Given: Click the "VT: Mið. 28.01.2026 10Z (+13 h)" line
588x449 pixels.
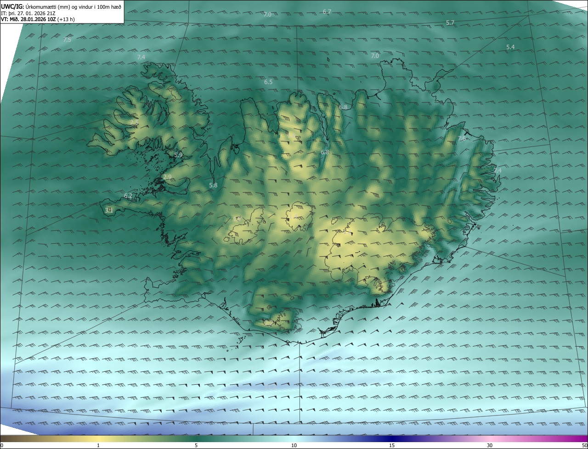Looking at the screenshot, I should (38, 19).
